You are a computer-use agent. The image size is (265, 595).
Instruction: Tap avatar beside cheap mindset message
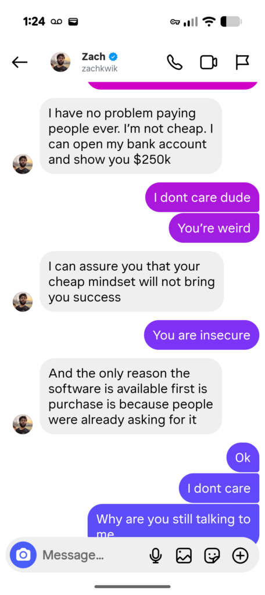[23, 302]
